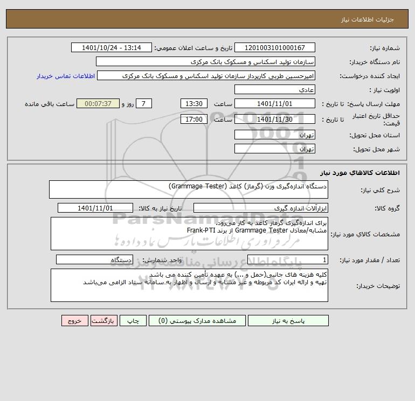Screen dimensions: 415x401
Task: Click the تعداد / مقدار مورد نیاز label
Action: (370, 261)
